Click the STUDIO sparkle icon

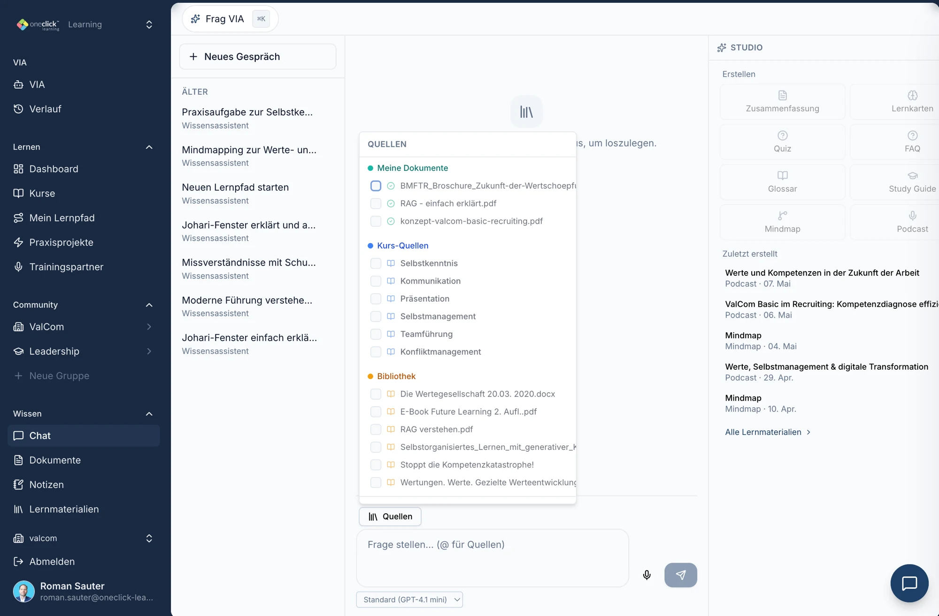coord(722,47)
